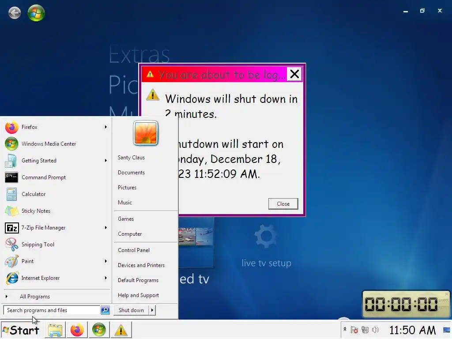Open the Getting Started entry
Viewport: 452px width, 339px height.
(56, 161)
